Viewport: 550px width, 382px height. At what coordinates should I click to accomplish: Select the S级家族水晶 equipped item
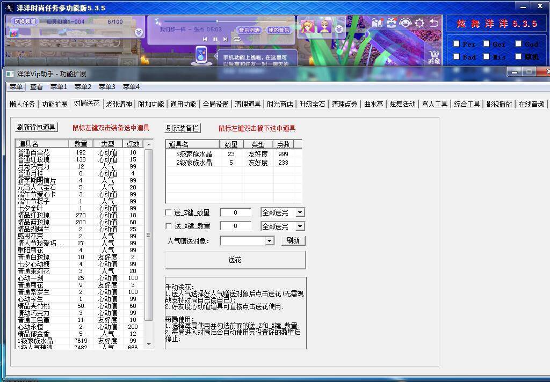click(x=234, y=154)
